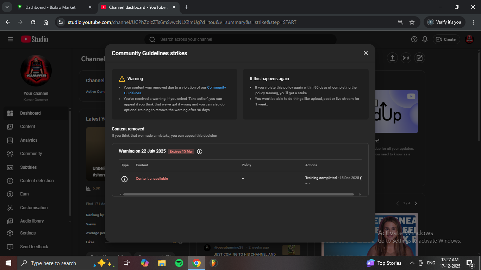Open the YouTube Studio hamburger menu
The height and width of the screenshot is (270, 481).
[x=10, y=39]
